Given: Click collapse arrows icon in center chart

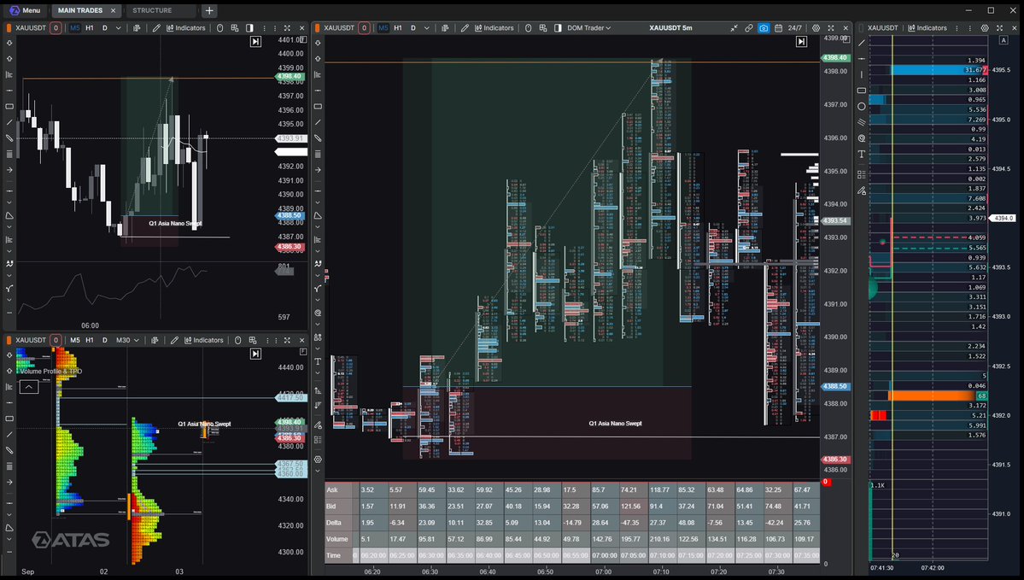Looking at the screenshot, I should 734,28.
